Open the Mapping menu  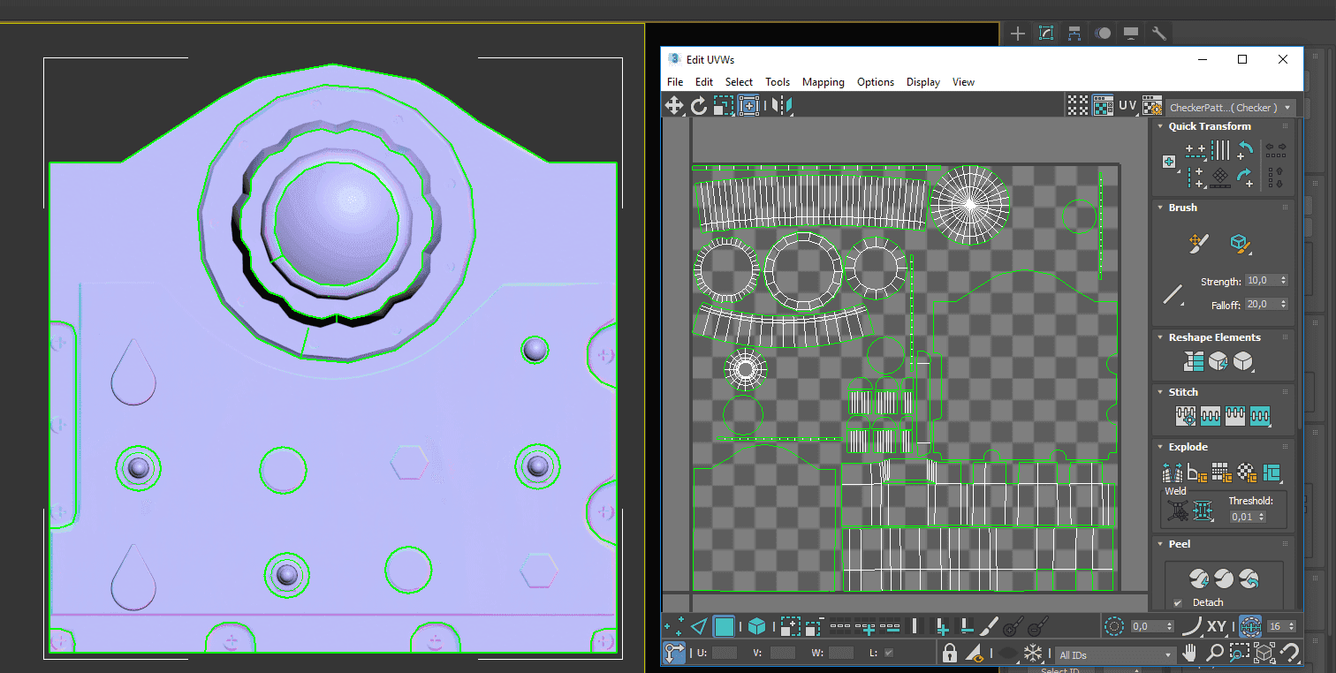[x=823, y=82]
